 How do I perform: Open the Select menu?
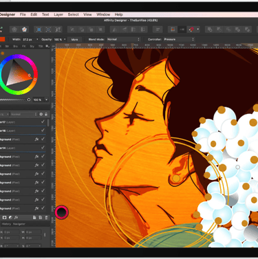click(x=73, y=14)
